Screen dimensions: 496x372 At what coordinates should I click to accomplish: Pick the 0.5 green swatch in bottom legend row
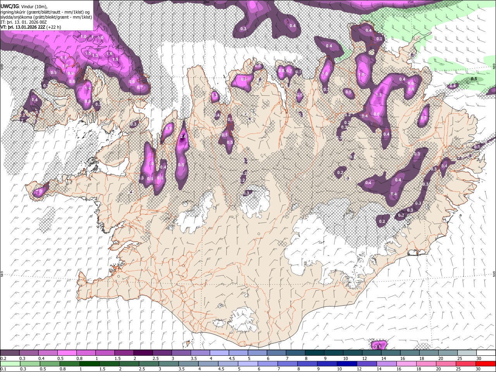(50, 363)
